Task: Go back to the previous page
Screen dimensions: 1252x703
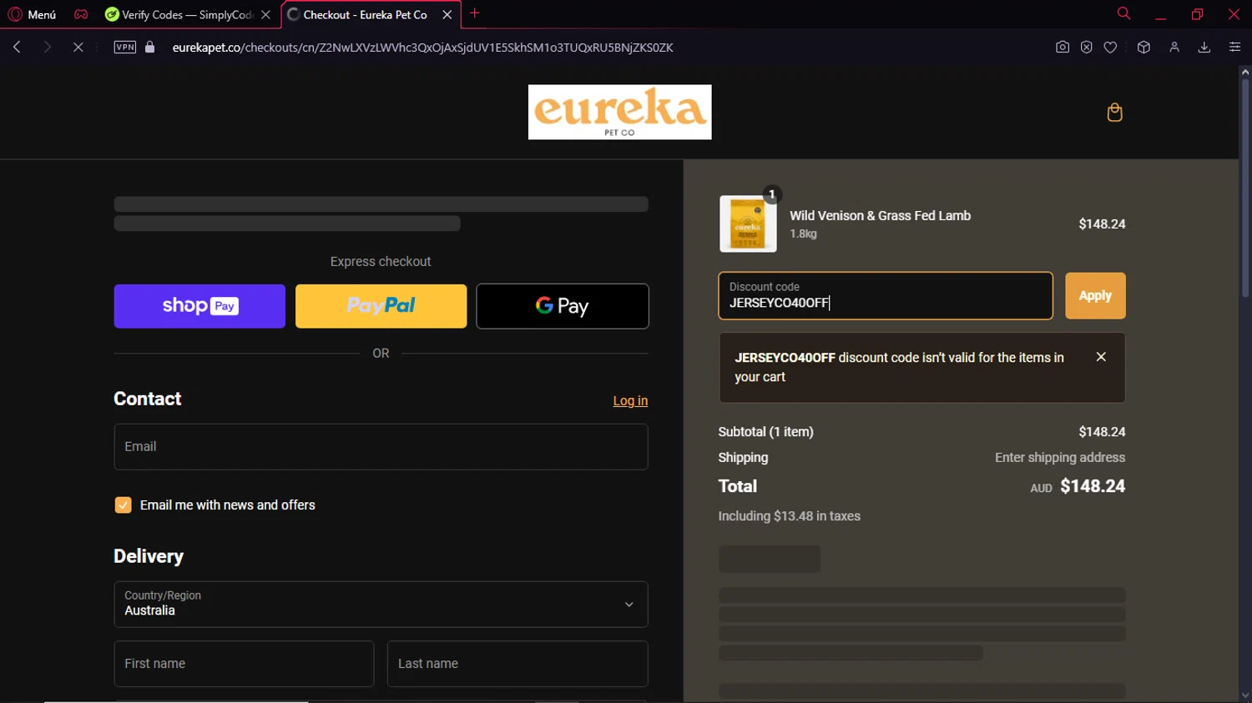Action: coord(17,48)
